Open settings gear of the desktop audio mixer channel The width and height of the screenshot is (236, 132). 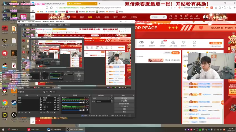coord(87,110)
